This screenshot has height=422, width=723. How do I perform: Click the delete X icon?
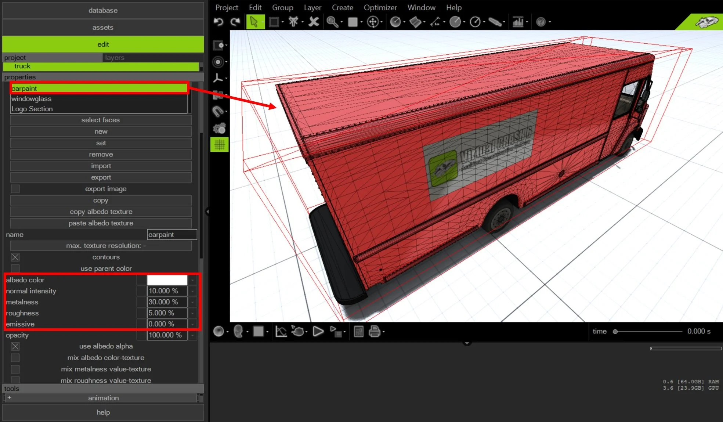click(314, 22)
